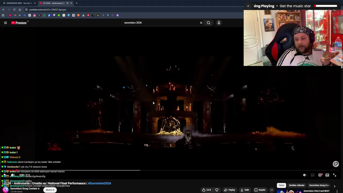
Task: Toggle subtitles with the captions icon
Action: click(312, 175)
